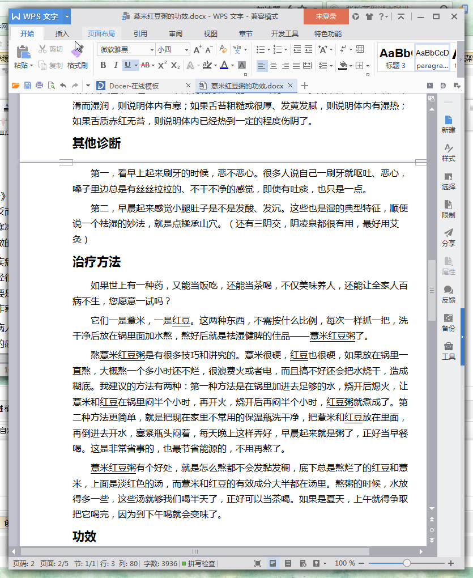This screenshot has width=473, height=578.
Task: Close the 薏米红豆粥的功效.docx tab
Action: click(x=290, y=86)
